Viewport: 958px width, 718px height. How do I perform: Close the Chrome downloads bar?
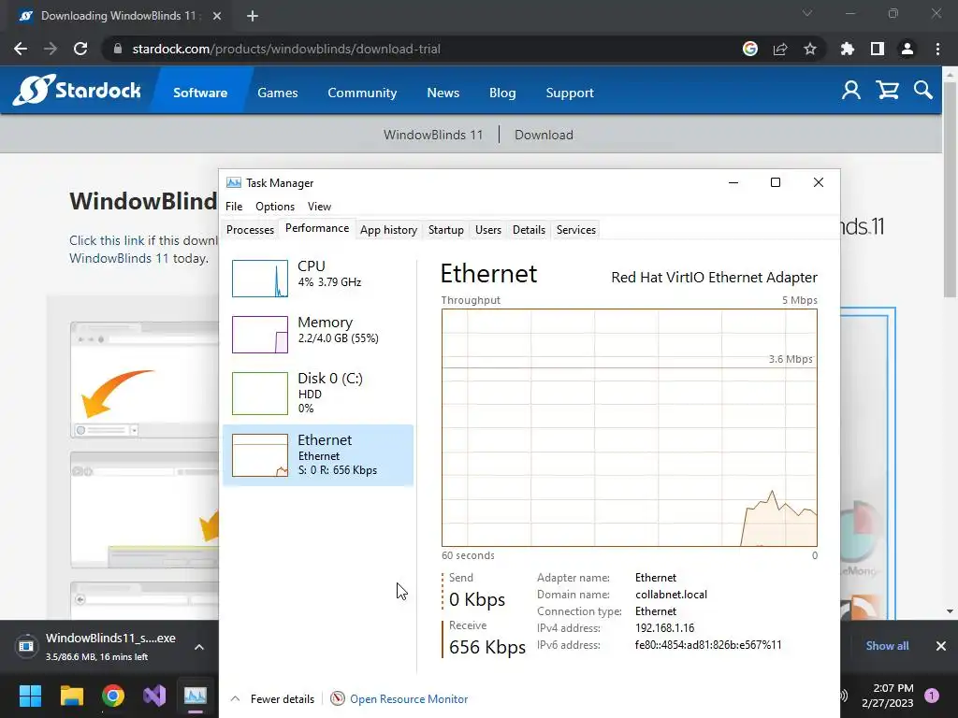click(941, 646)
